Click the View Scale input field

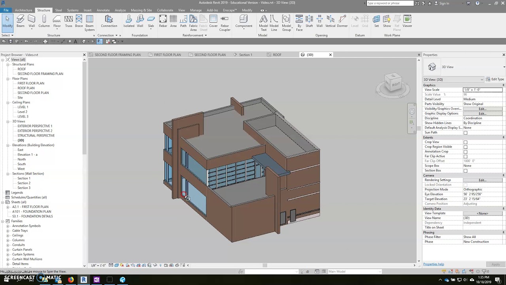pos(483,90)
